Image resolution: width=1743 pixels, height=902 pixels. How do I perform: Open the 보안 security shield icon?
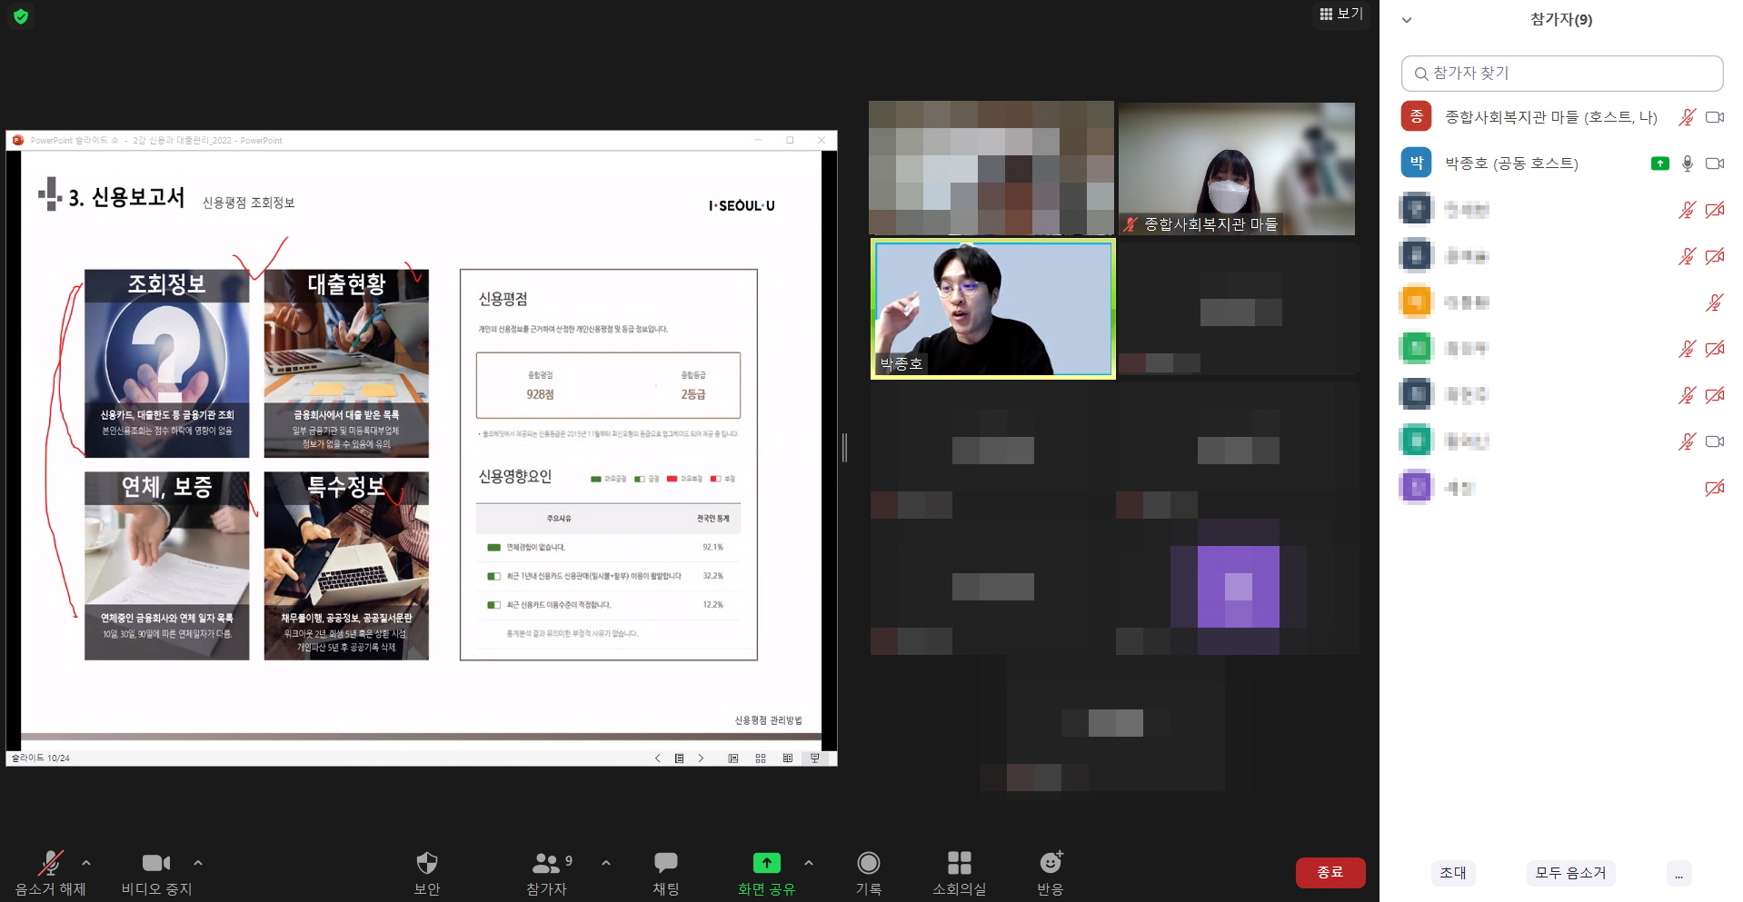pos(426,863)
